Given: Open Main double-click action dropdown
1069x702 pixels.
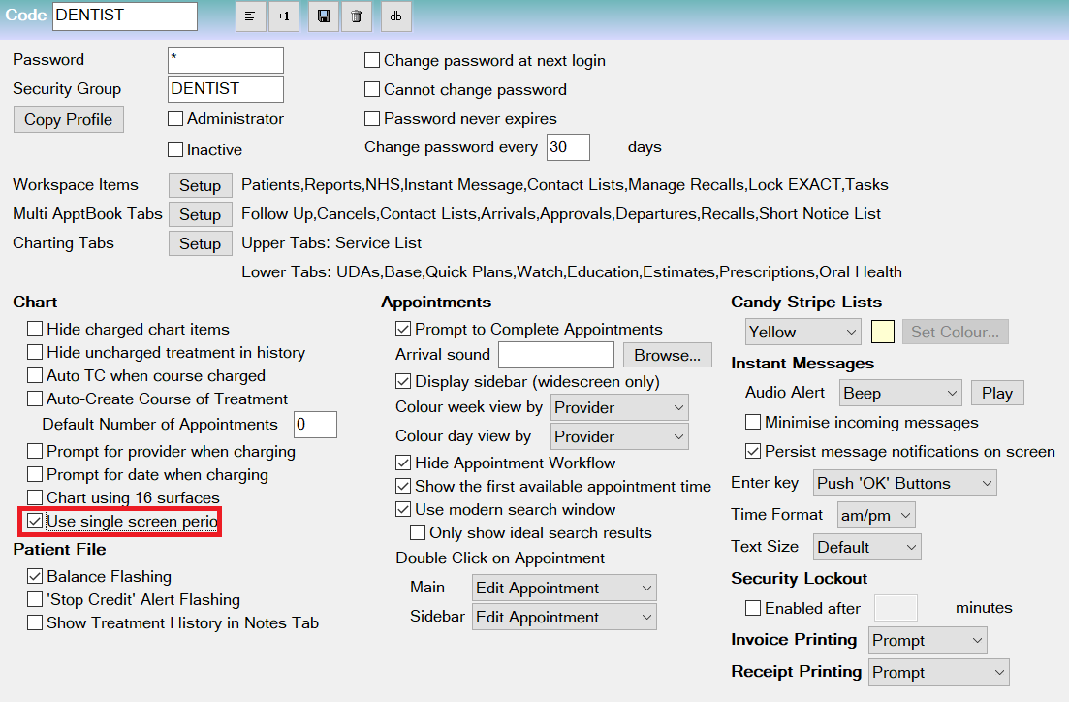Looking at the screenshot, I should pyautogui.click(x=564, y=588).
